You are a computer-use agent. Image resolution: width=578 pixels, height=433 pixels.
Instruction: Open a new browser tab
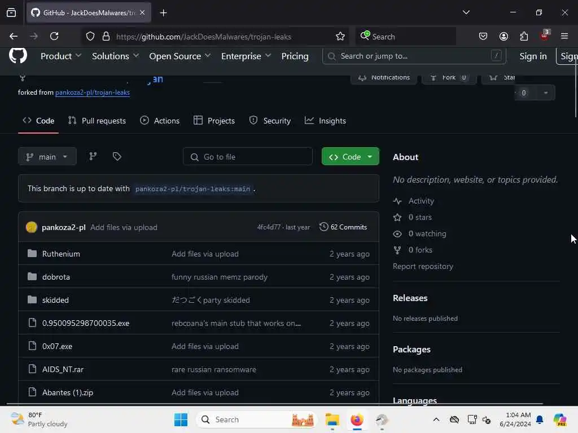163,13
